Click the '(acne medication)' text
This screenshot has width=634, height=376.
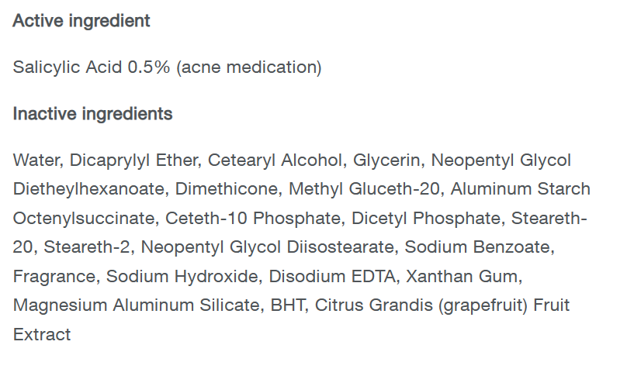tap(248, 67)
